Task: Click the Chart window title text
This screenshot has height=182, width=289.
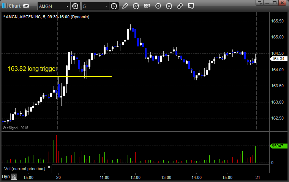Action: click(x=14, y=6)
